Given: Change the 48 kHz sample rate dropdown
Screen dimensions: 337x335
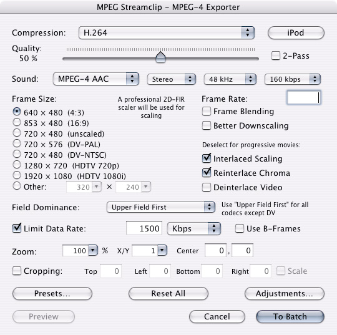Looking at the screenshot, I should (x=230, y=79).
